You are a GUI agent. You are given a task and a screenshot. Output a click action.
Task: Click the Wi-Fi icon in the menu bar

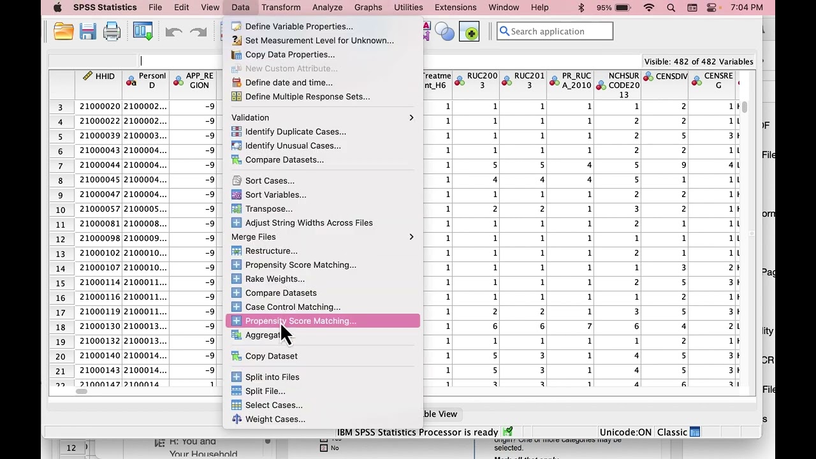[x=649, y=8]
